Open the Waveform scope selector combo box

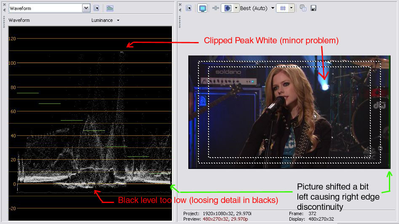[x=49, y=8]
